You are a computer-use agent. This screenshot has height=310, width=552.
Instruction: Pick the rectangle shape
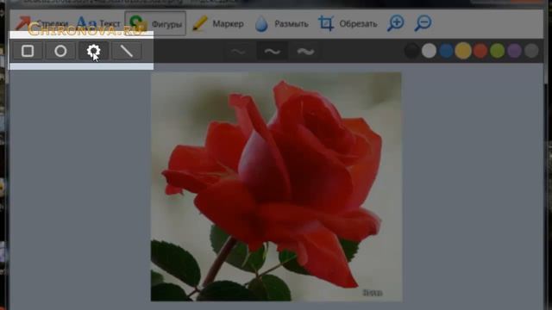point(28,51)
